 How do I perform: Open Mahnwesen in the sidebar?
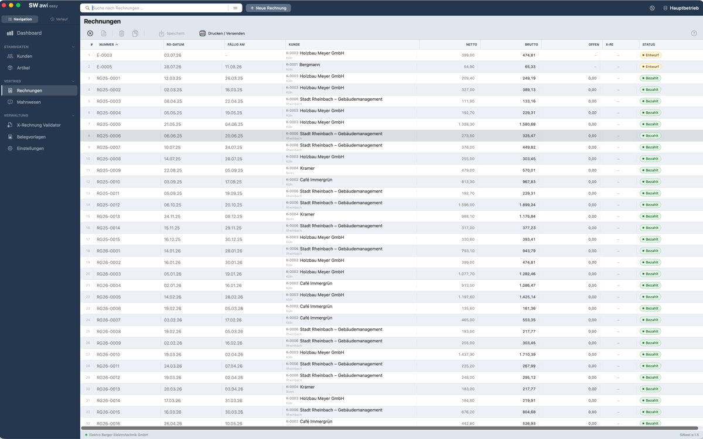(x=39, y=102)
